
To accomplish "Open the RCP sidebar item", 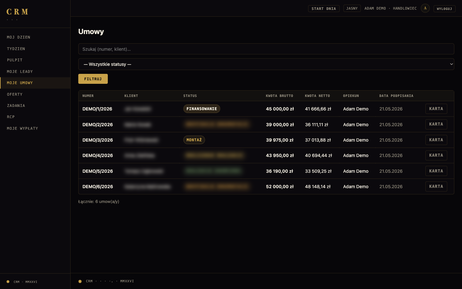I will pyautogui.click(x=11, y=117).
